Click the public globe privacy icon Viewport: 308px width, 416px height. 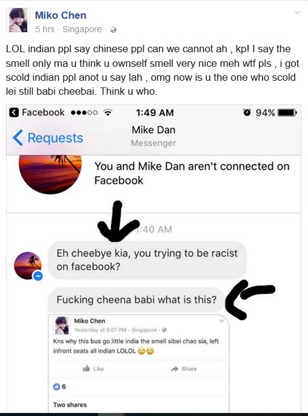click(x=113, y=30)
